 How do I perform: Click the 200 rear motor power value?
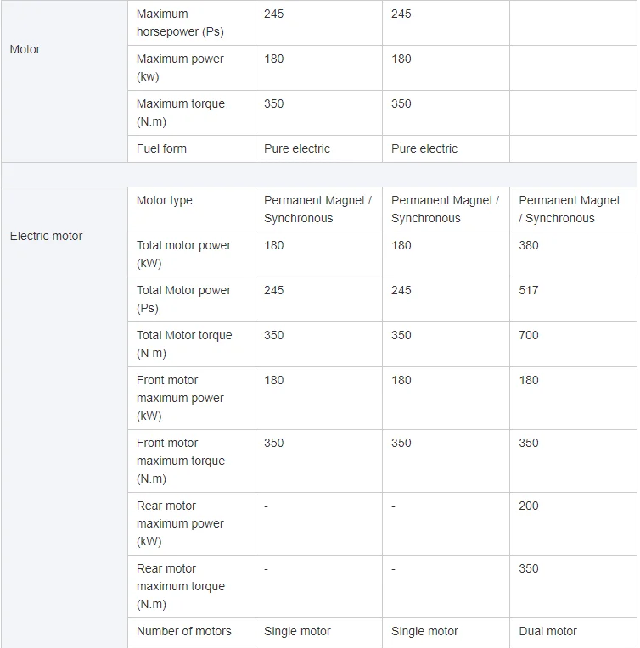(x=529, y=506)
